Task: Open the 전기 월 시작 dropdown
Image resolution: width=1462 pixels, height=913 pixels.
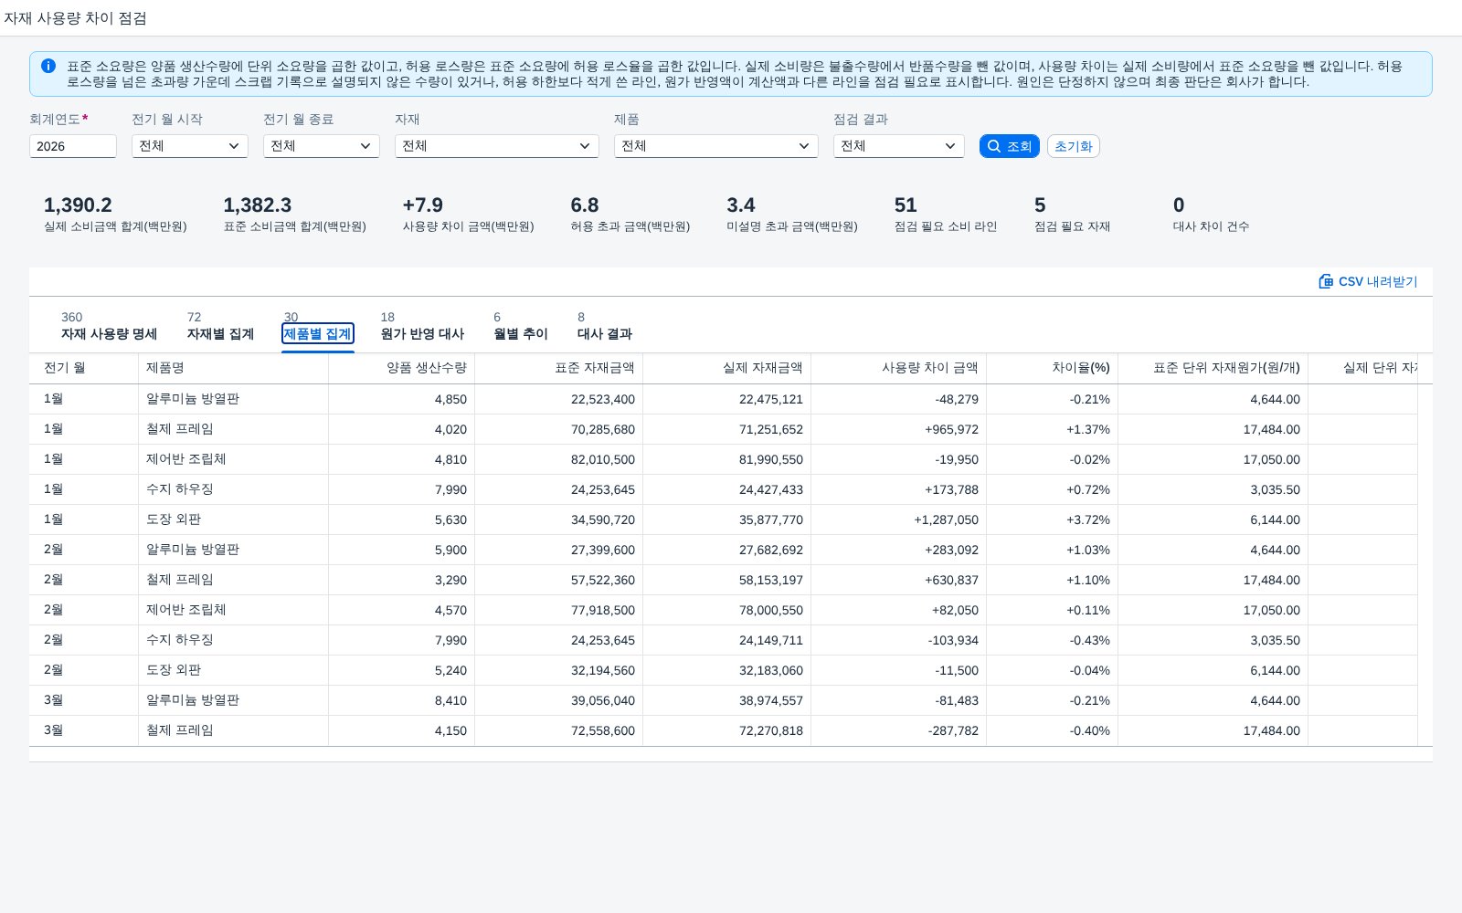Action: pos(190,146)
